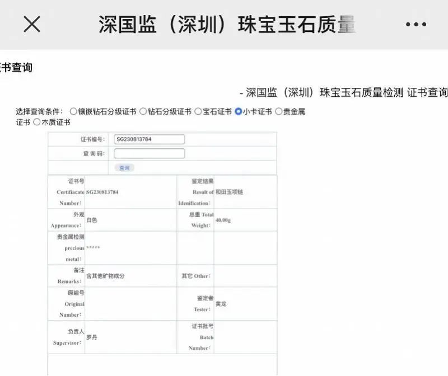Viewport: 448px width, 376px height.
Task: Click the 证书编号 input field
Action: [x=149, y=139]
